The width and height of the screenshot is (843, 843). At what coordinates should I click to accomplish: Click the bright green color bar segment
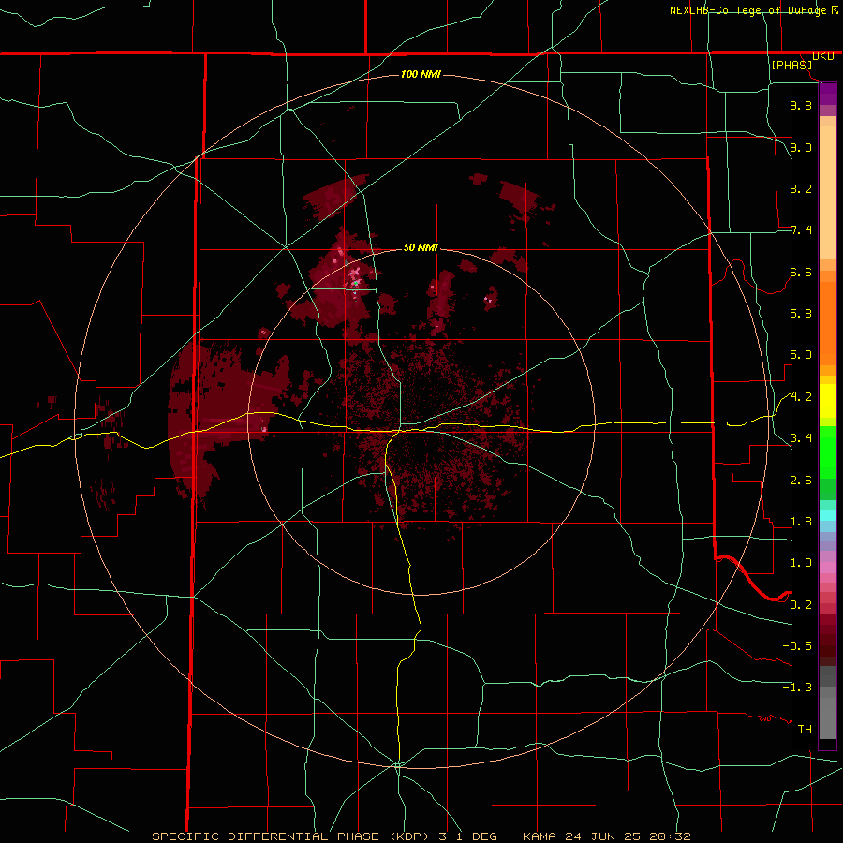click(827, 452)
